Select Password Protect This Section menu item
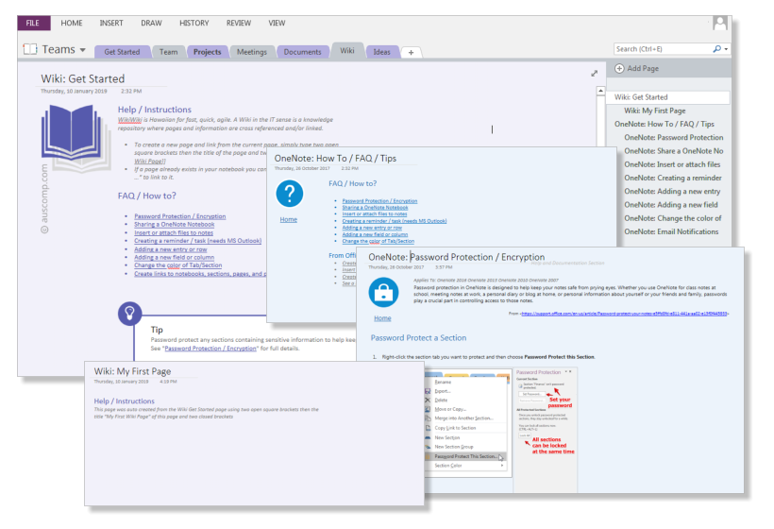774x529 pixels. pos(465,456)
